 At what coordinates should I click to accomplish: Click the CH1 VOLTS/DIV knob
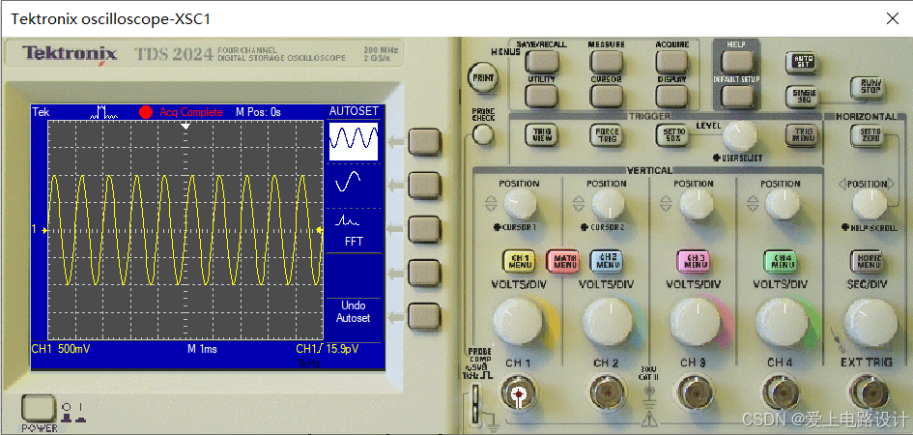tap(518, 322)
